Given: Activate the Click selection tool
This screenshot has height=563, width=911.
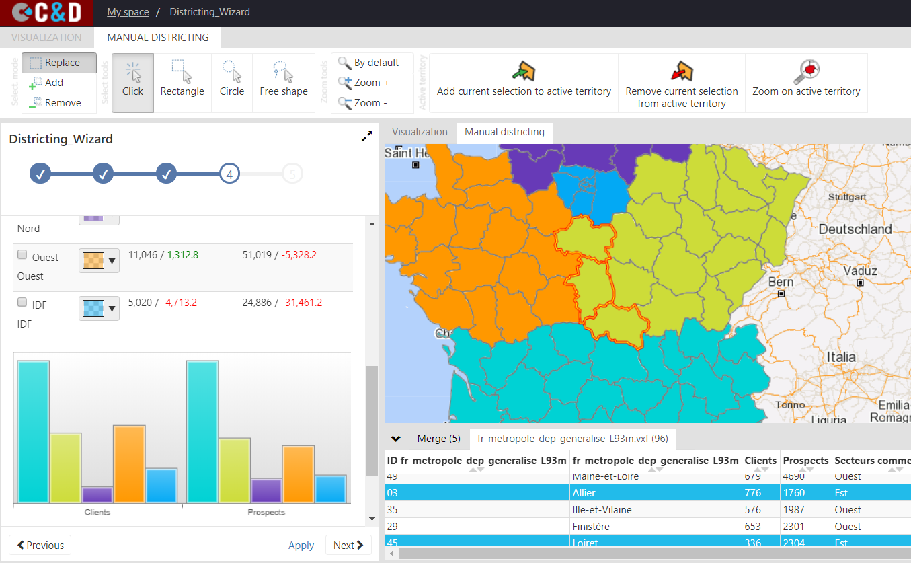Looking at the screenshot, I should [x=132, y=83].
